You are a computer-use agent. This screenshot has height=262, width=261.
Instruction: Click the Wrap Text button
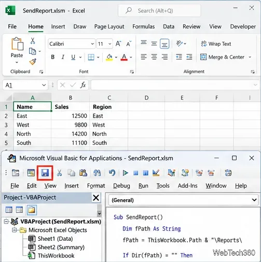(x=216, y=44)
